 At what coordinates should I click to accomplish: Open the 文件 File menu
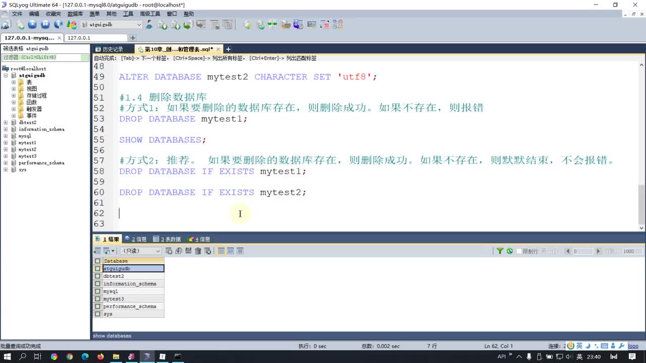point(17,14)
